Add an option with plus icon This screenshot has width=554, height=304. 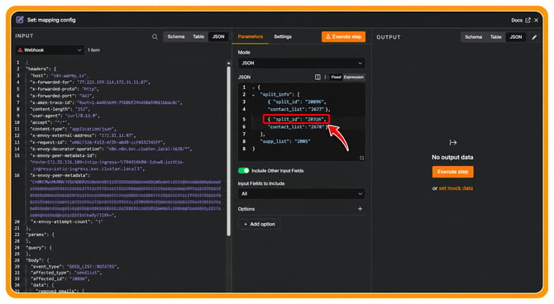pos(360,209)
